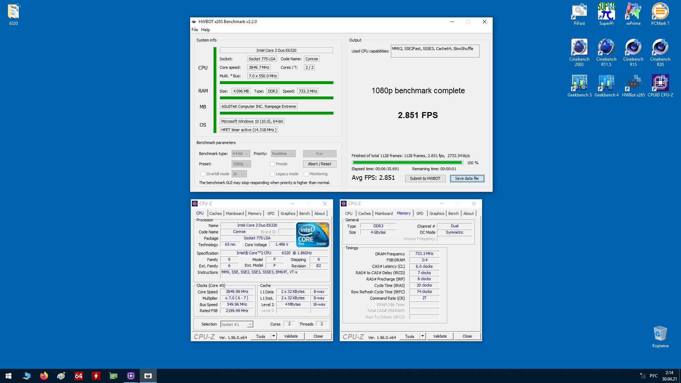This screenshot has width=681, height=383.
Task: Enable Legacy mode checkbox
Action: (272, 174)
